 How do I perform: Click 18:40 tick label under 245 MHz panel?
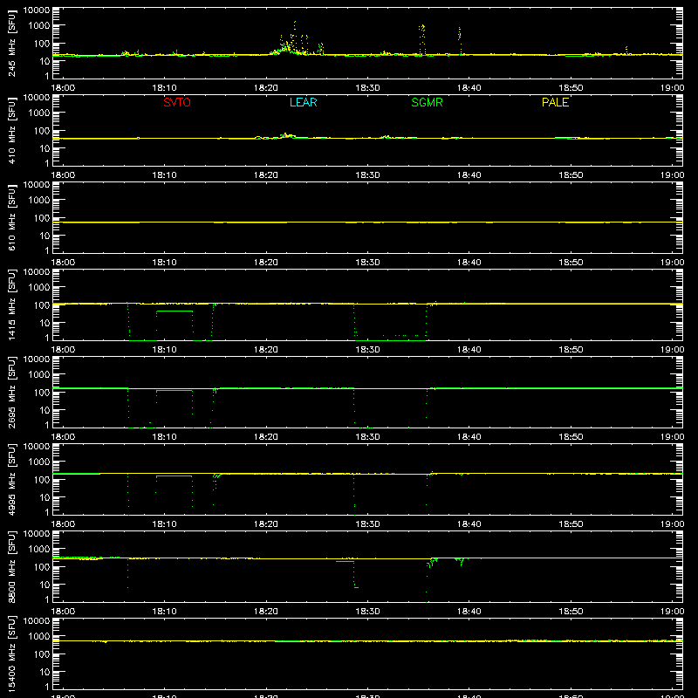pos(469,88)
